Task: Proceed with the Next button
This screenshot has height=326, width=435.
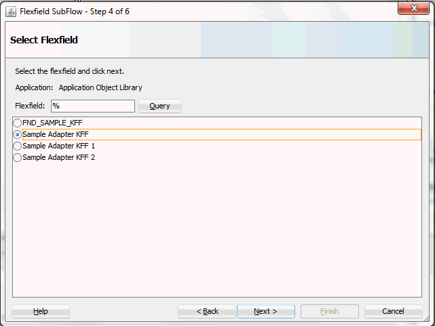Action: tap(266, 311)
